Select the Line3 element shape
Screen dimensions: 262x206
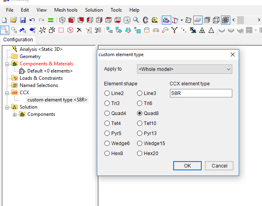[147, 93]
